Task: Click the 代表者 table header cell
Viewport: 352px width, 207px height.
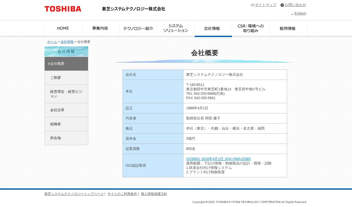Action: 153,118
